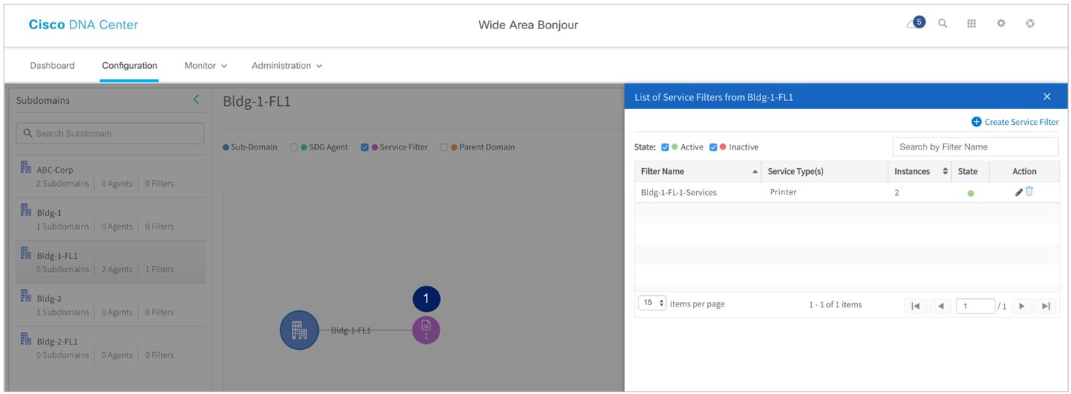Click the search magnifier in the header
Image resolution: width=1071 pixels, height=394 pixels.
tap(943, 24)
